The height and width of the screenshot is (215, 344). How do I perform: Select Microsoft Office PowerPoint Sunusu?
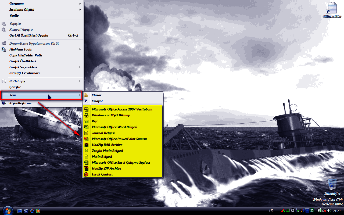tap(123, 139)
